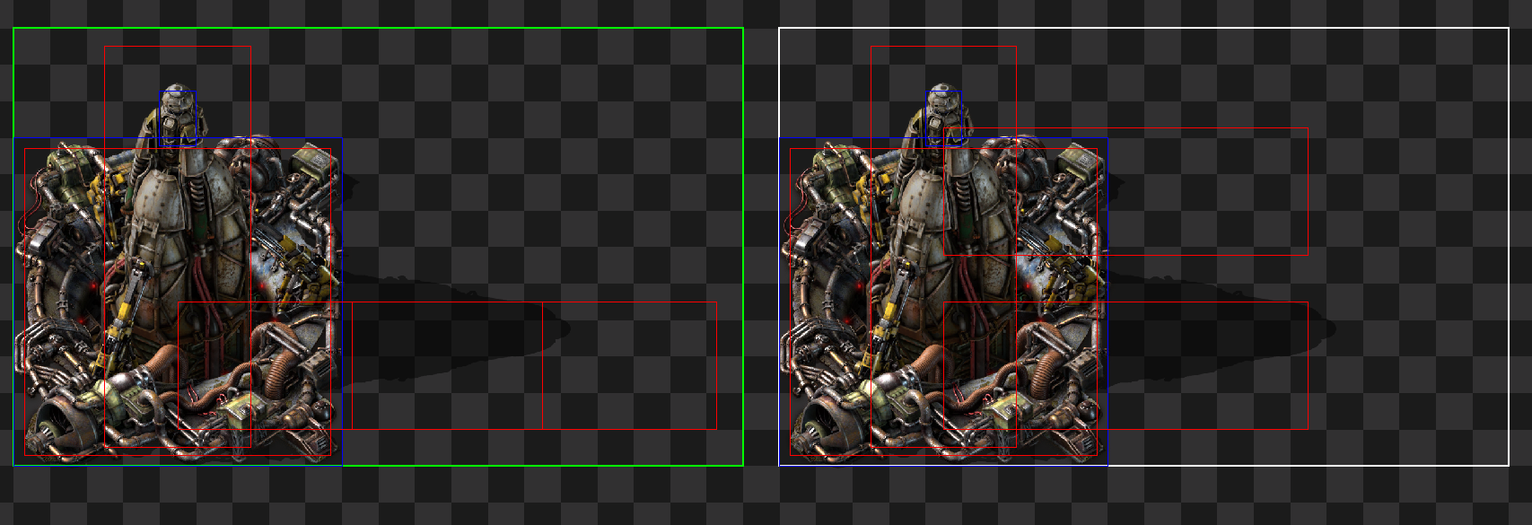Select the machine sprite in the green-outlined frame

point(179,274)
